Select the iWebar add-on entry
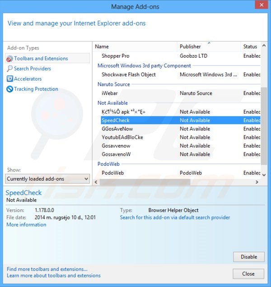The image size is (271, 287). pyautogui.click(x=110, y=93)
